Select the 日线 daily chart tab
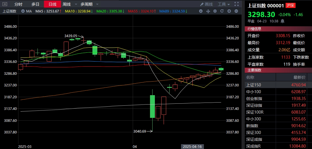The height and width of the screenshot is (149, 312). tap(52, 4)
